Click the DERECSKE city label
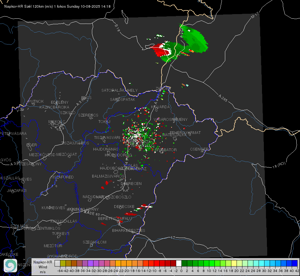300x276 pixels. point(124,206)
